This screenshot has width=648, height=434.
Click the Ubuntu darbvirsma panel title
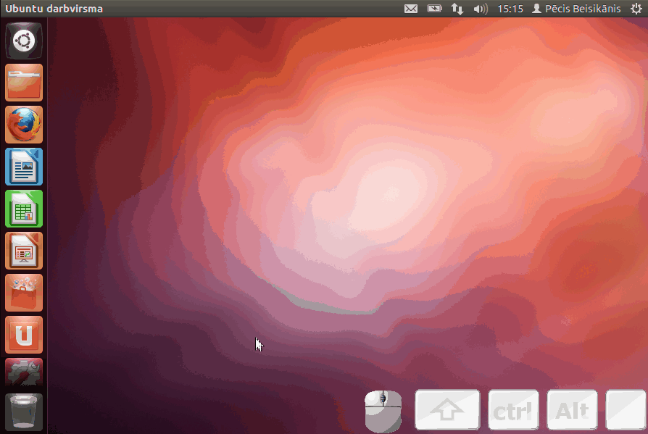(x=54, y=9)
